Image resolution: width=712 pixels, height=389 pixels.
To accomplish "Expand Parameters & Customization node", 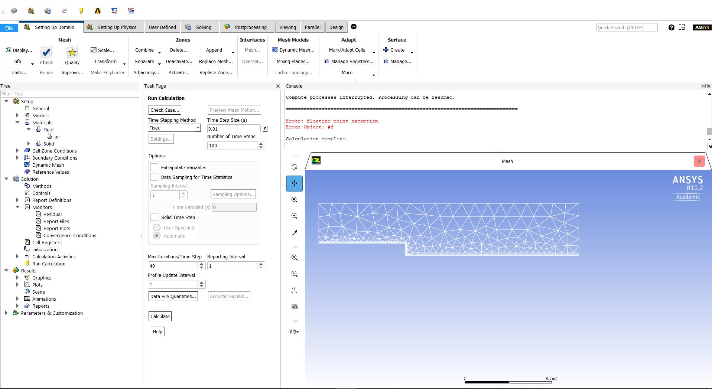I will point(6,313).
